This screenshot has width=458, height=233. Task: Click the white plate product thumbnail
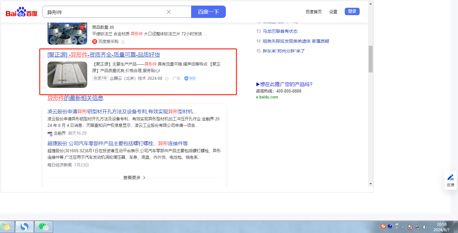click(67, 75)
